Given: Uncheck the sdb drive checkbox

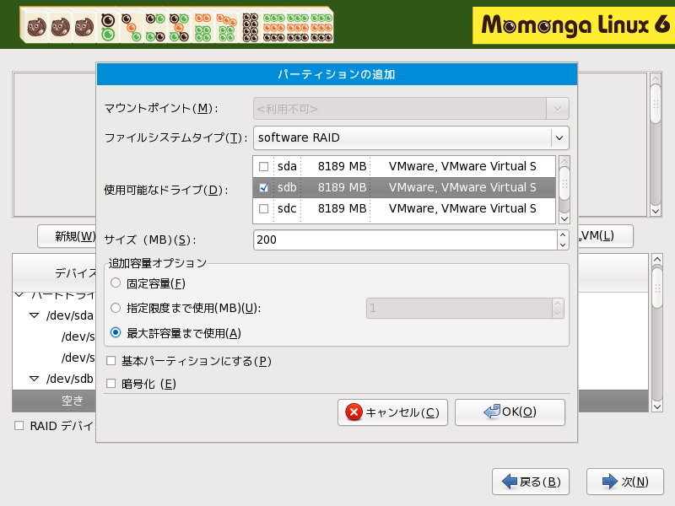Looking at the screenshot, I should (x=263, y=187).
